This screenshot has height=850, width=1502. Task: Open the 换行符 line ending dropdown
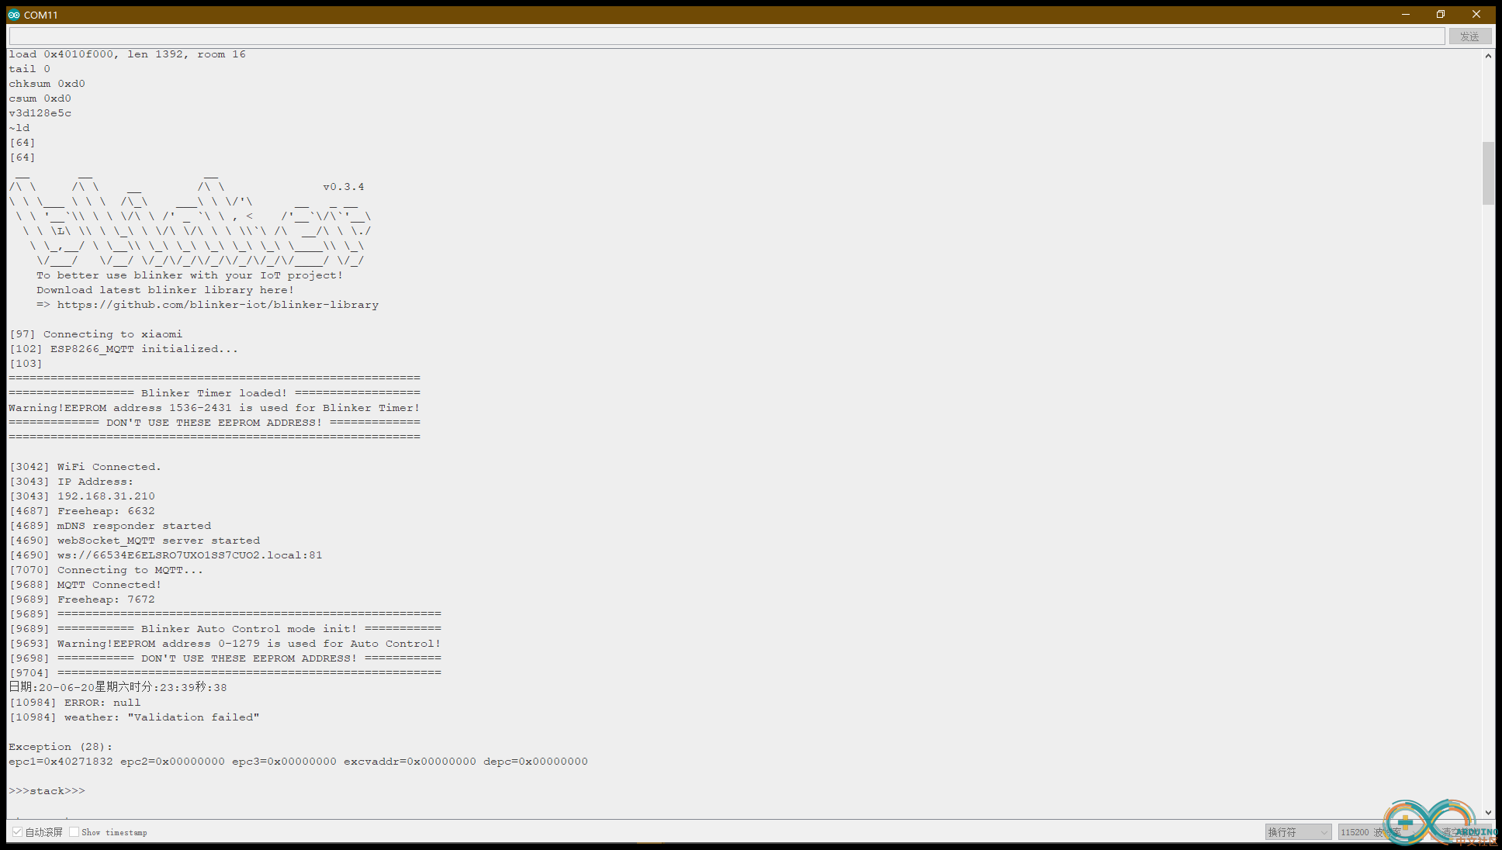point(1298,832)
